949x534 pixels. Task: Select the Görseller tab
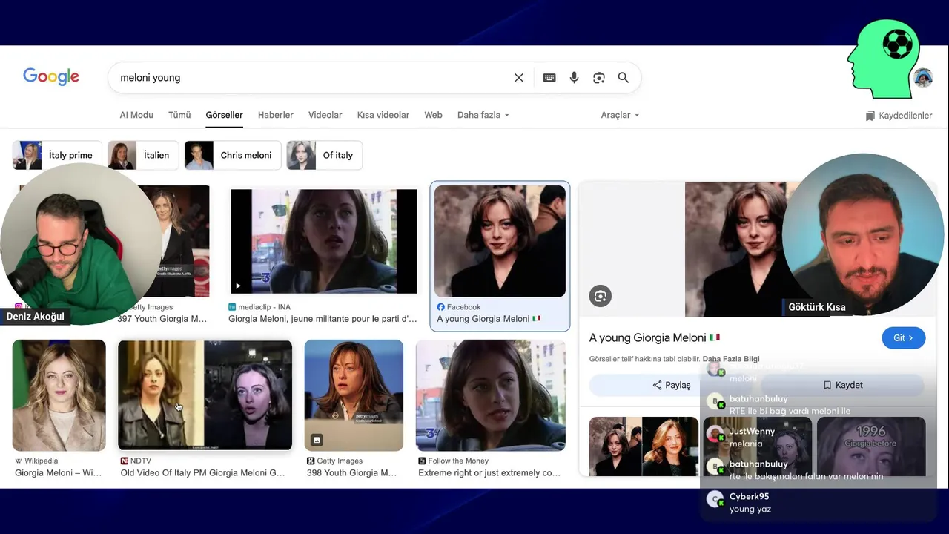tap(224, 115)
